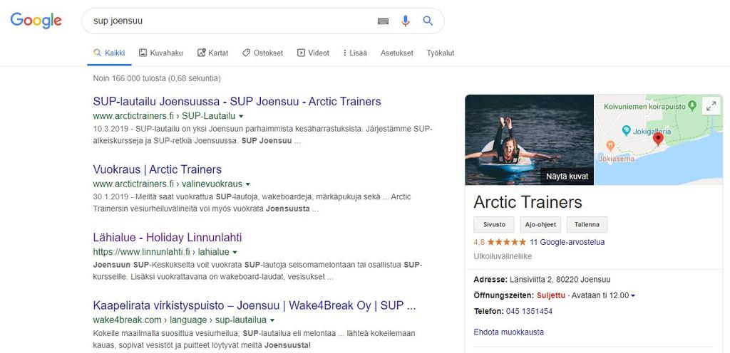Open Työkalut tools
Image resolution: width=730 pixels, height=353 pixels.
pos(441,53)
